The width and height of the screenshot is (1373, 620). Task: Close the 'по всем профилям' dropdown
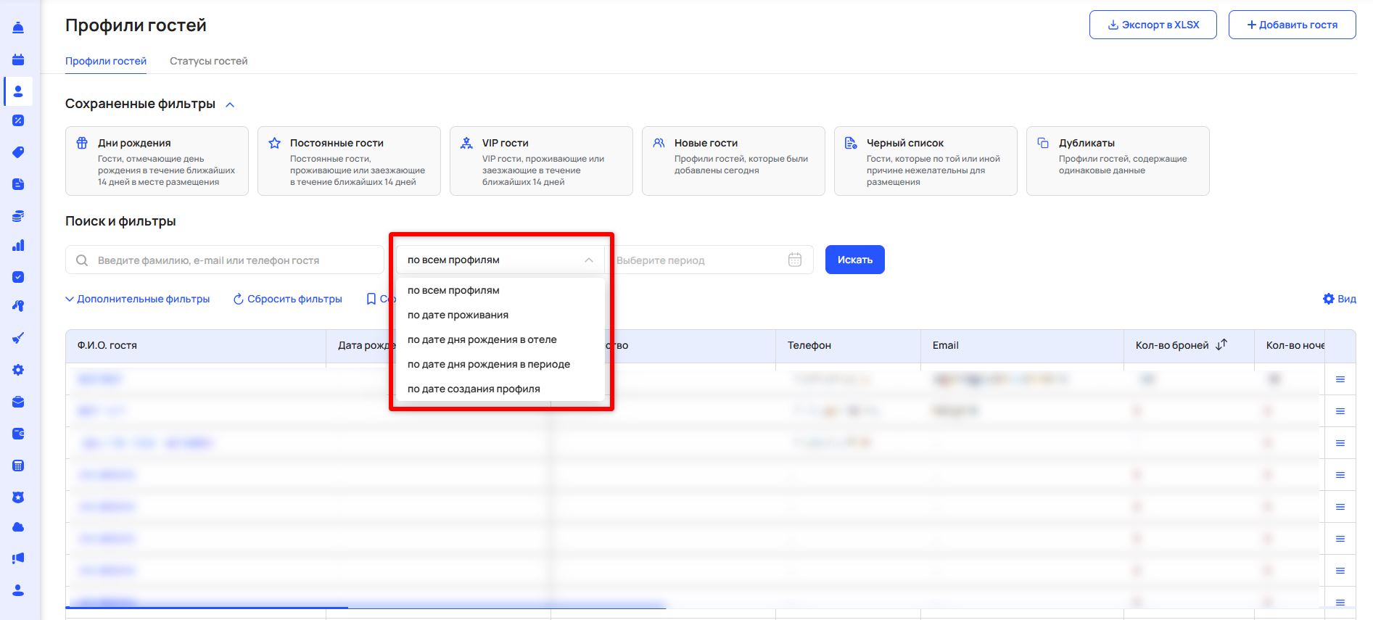[588, 260]
